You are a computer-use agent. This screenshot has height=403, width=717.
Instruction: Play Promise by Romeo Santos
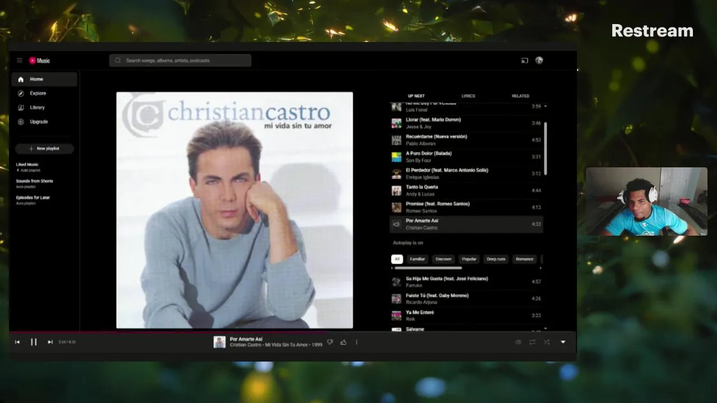click(x=466, y=207)
